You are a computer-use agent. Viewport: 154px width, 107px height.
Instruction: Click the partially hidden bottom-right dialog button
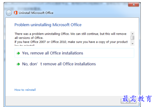(128, 101)
